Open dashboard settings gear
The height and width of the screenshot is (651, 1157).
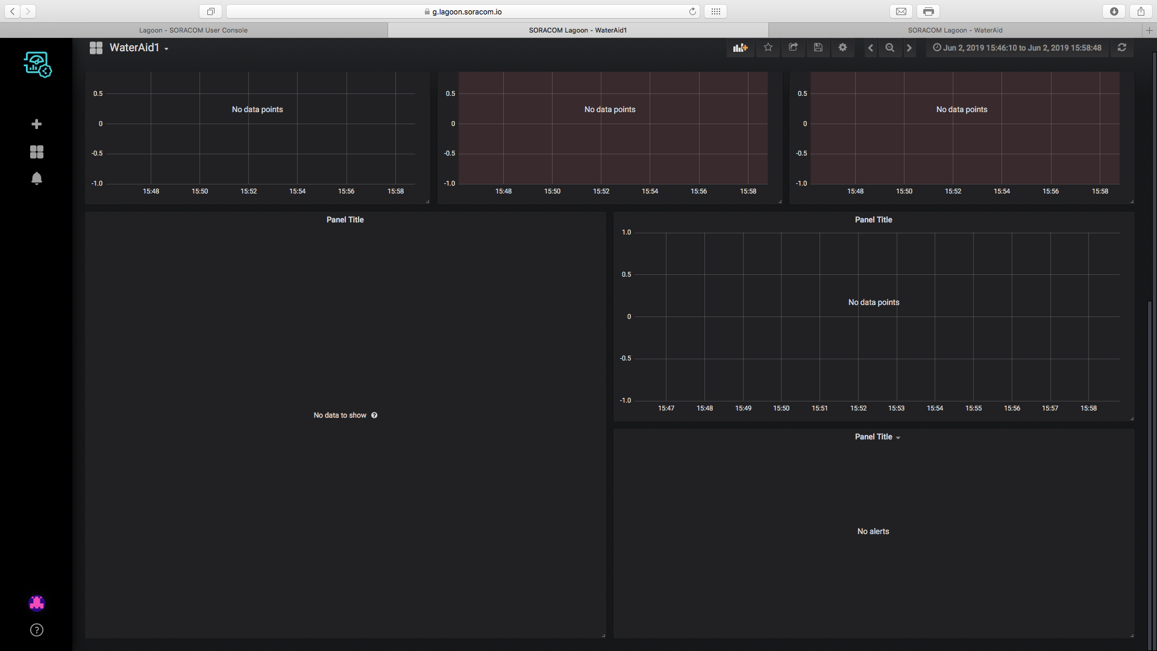(x=842, y=48)
